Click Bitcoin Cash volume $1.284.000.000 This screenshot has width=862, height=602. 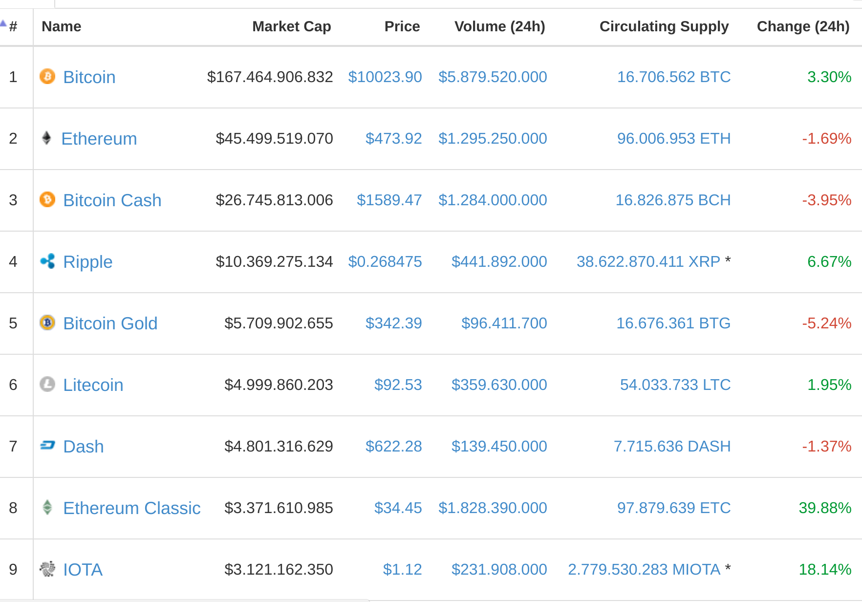pos(493,200)
